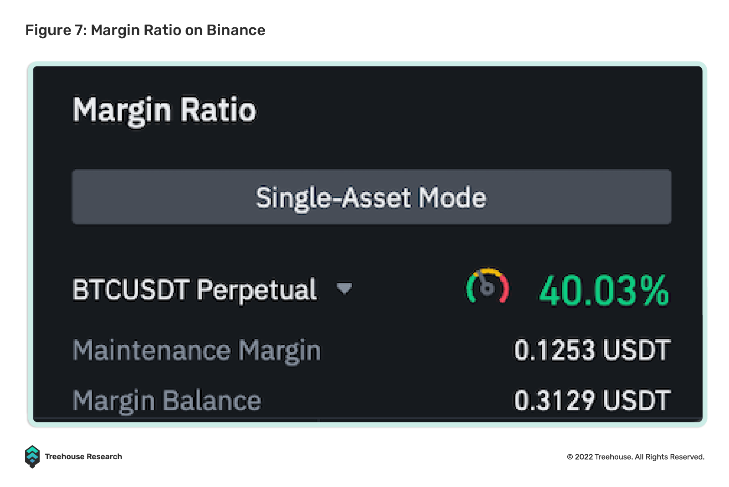
Task: Click the 2022 Treehouse copyright notice
Action: coord(636,457)
